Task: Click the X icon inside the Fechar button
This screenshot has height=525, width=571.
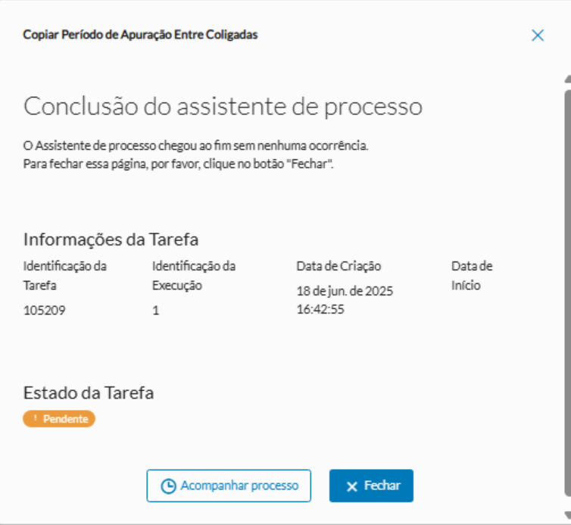Action: pyautogui.click(x=351, y=486)
